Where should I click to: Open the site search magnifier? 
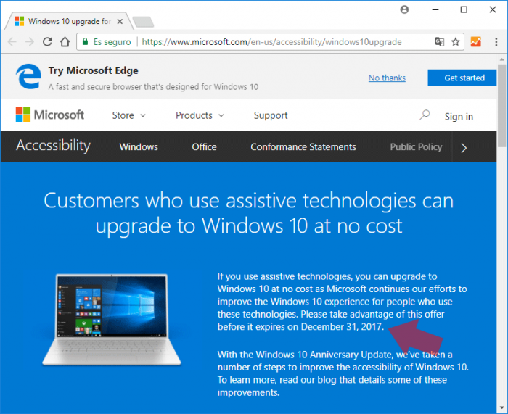pyautogui.click(x=425, y=115)
